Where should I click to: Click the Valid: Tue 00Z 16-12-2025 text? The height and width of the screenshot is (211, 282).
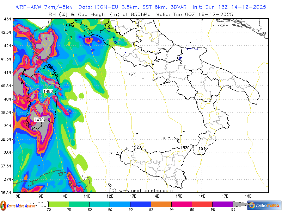pos(202,14)
